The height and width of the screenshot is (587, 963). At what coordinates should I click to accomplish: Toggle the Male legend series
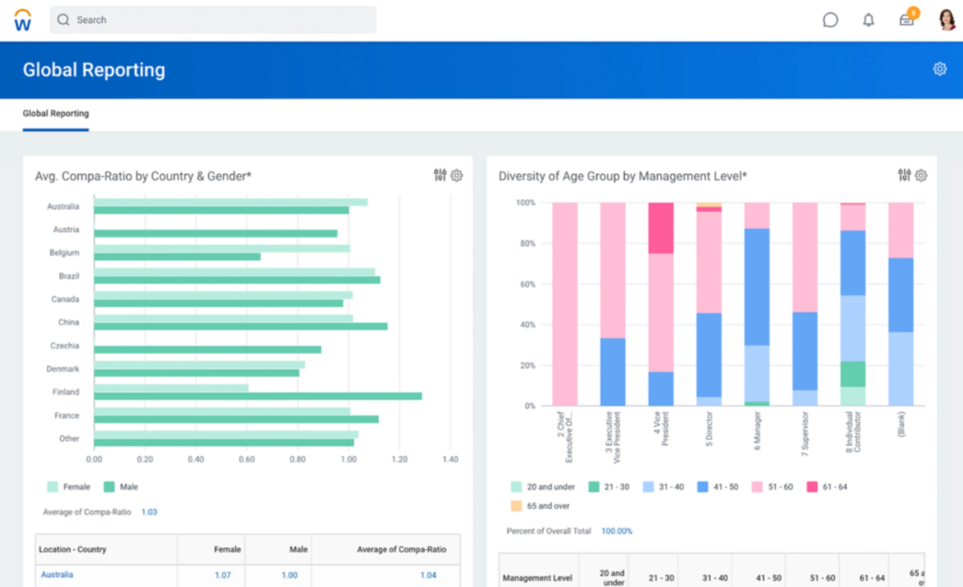tap(121, 487)
